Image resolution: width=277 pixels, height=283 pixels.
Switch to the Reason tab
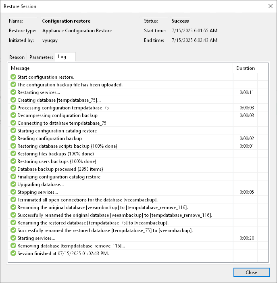(17, 57)
